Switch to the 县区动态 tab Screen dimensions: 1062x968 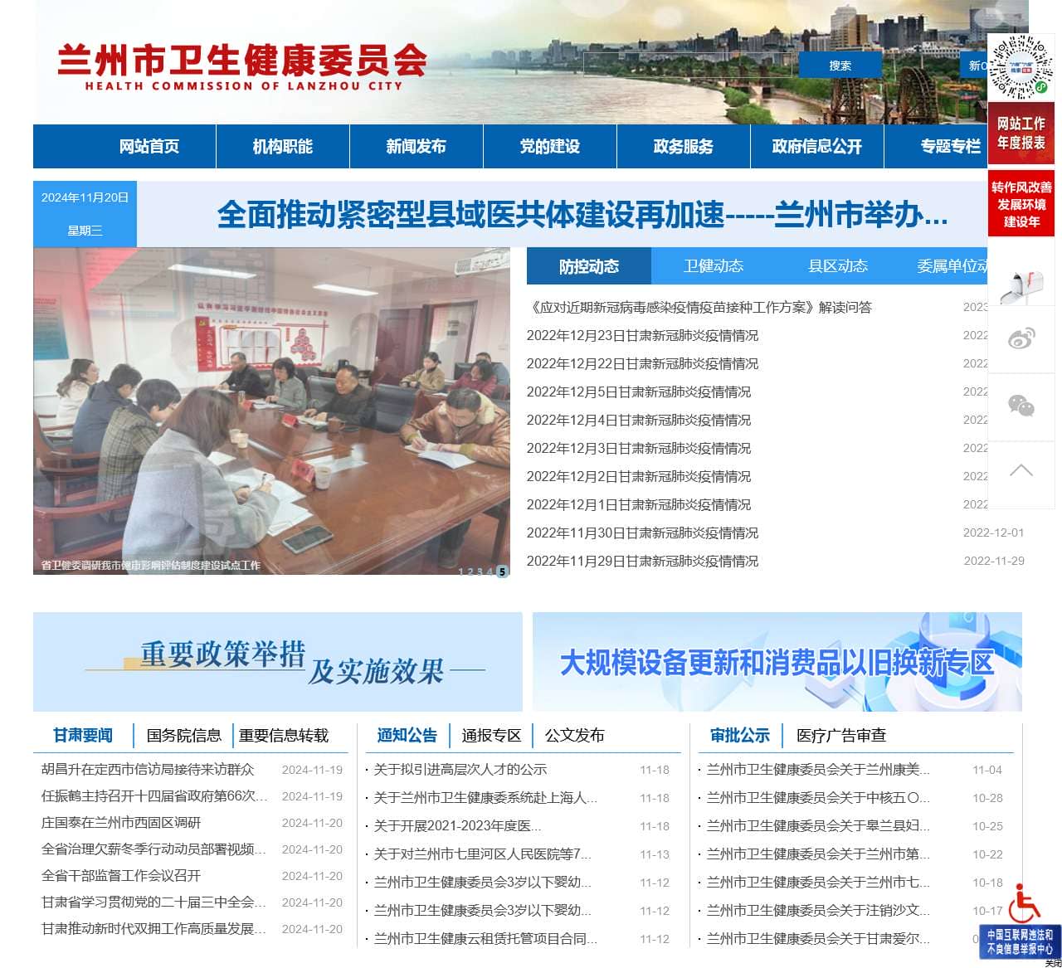(838, 266)
